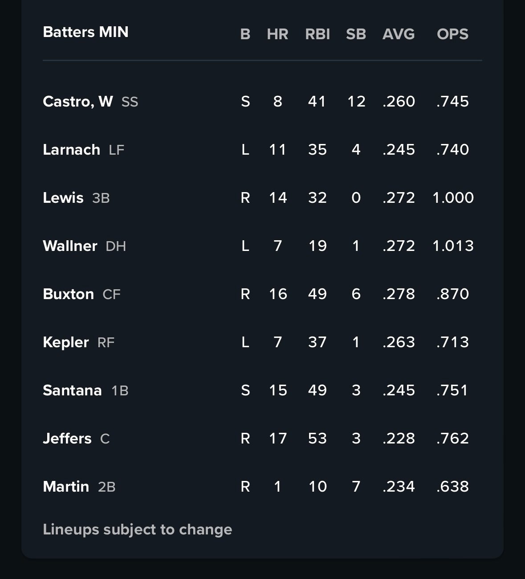Click the RBI column header
Screen dimensions: 525x579
coord(317,34)
